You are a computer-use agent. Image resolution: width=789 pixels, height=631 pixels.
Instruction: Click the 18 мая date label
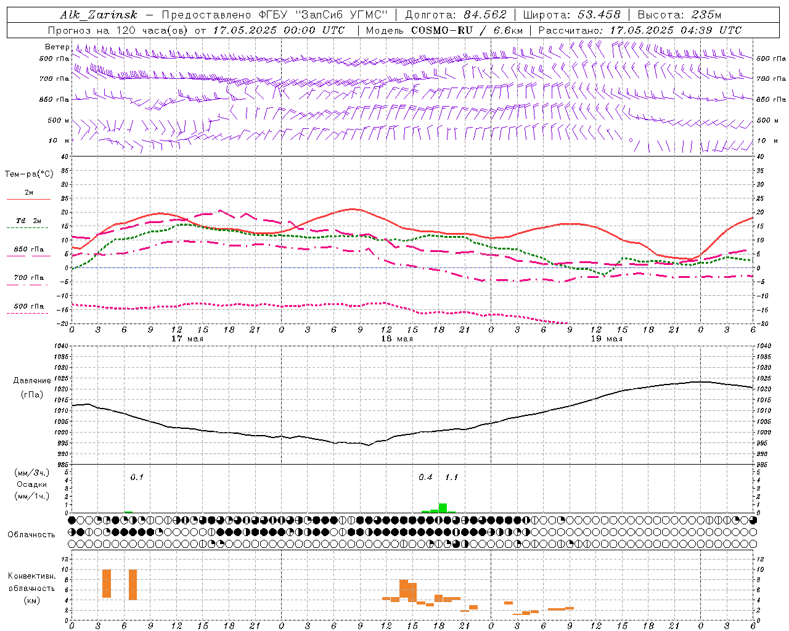point(396,339)
